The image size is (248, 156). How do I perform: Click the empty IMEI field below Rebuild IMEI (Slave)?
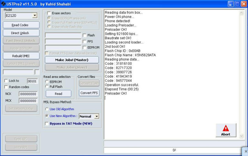(x=18, y=72)
